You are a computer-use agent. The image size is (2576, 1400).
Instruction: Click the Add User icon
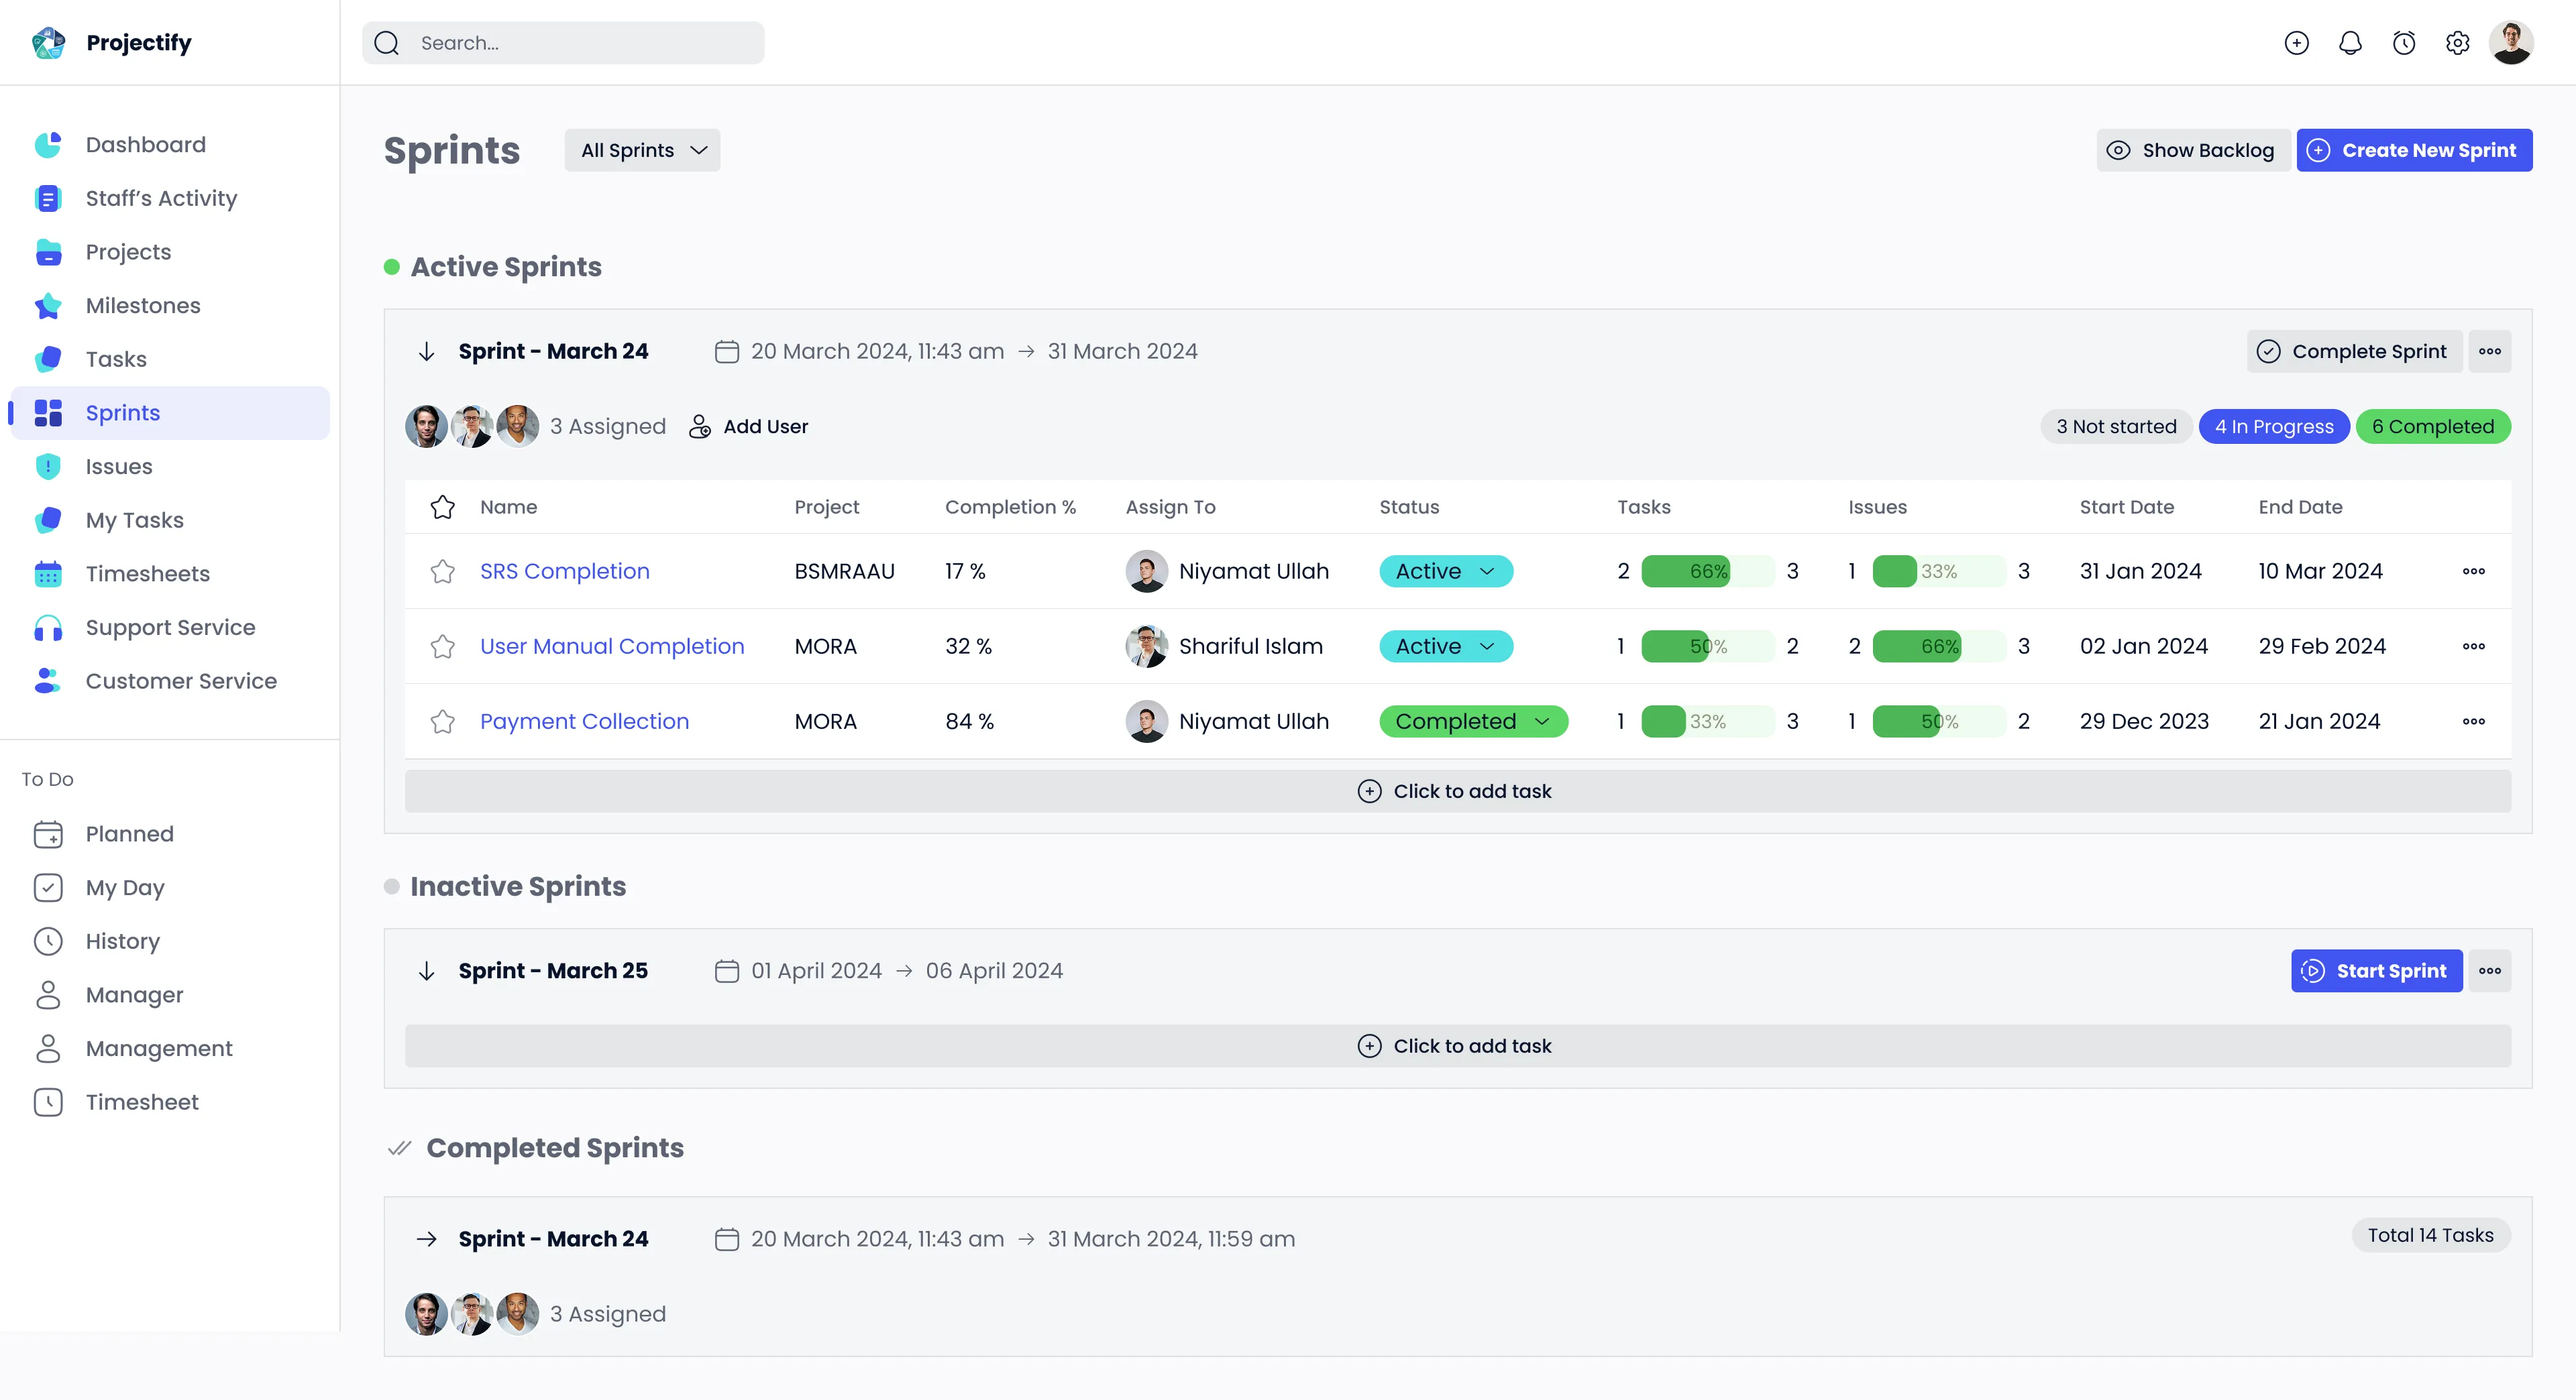pos(700,426)
